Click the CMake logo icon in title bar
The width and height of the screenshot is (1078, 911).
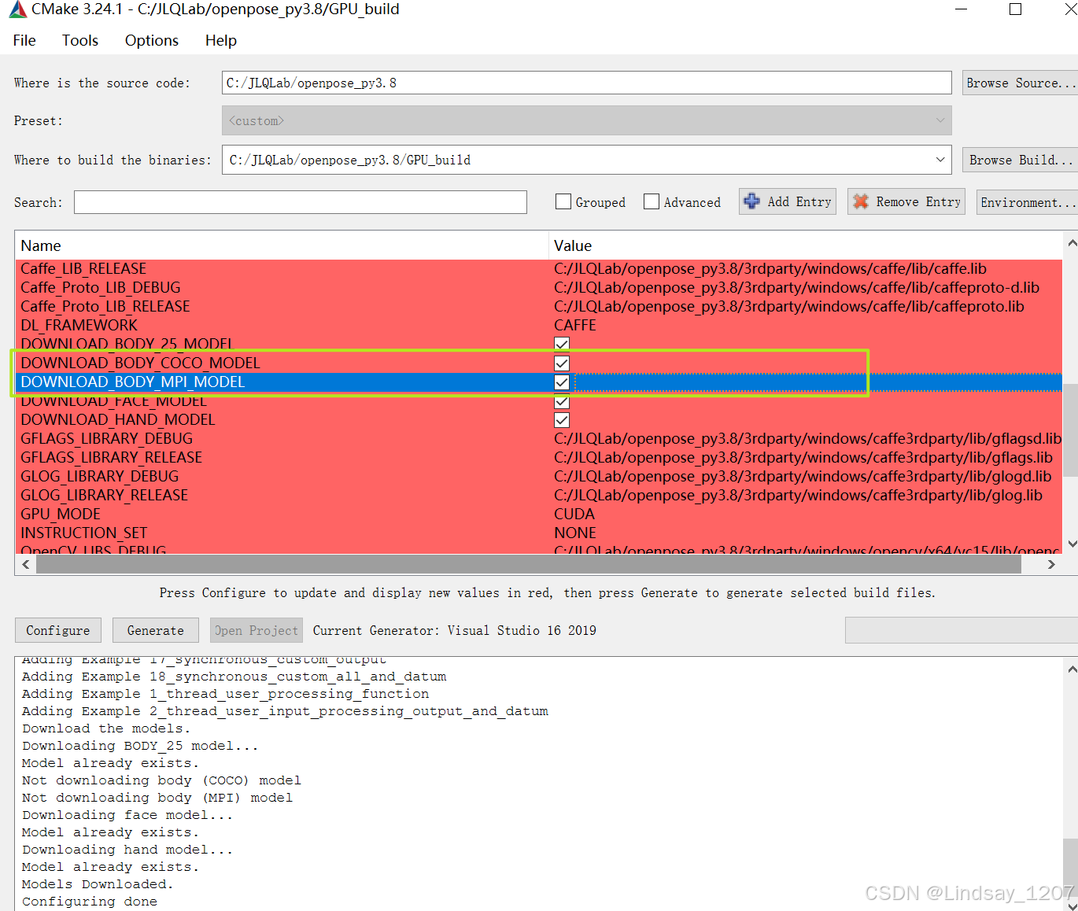[x=17, y=9]
